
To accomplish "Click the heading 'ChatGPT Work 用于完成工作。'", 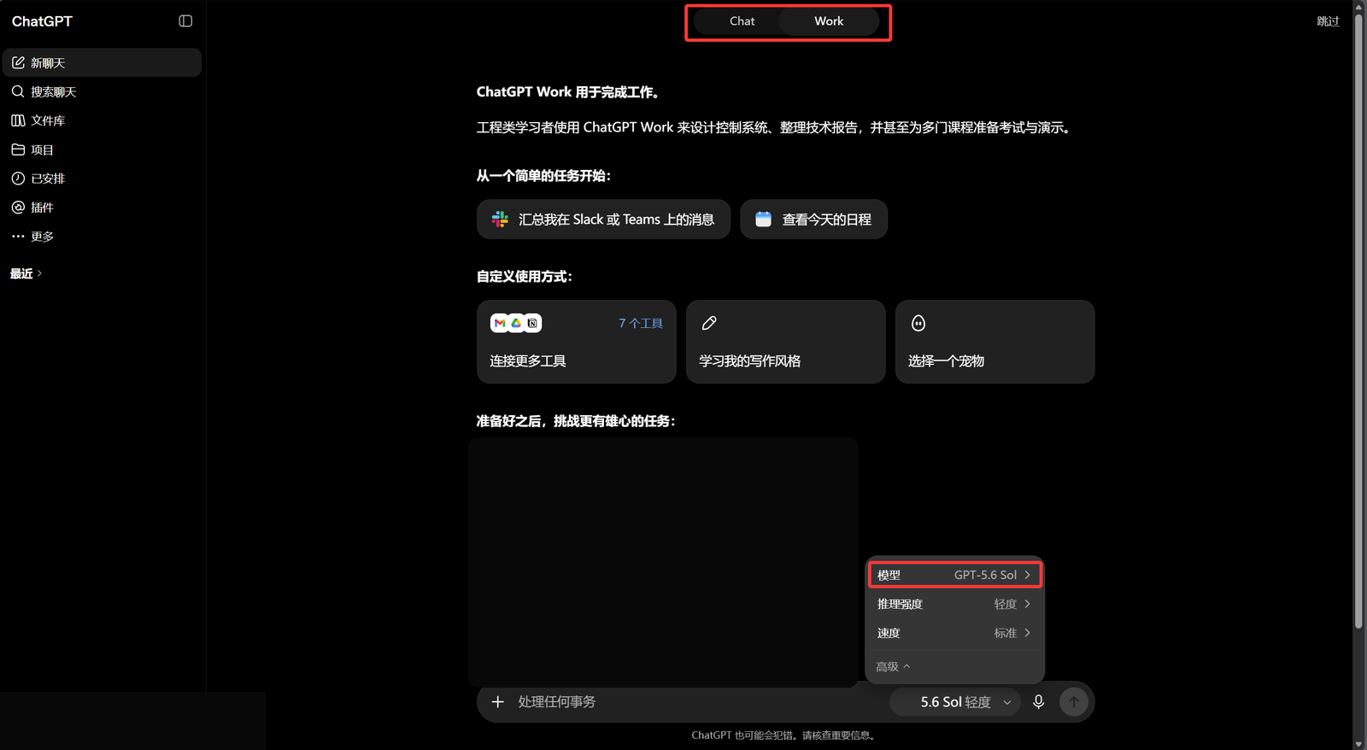I will tap(570, 91).
